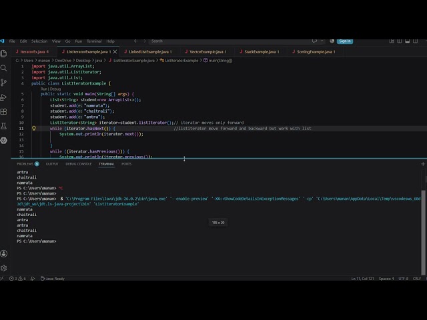Open the Copilot chat icon in title bar
This screenshot has width=427, height=320.
point(314,41)
